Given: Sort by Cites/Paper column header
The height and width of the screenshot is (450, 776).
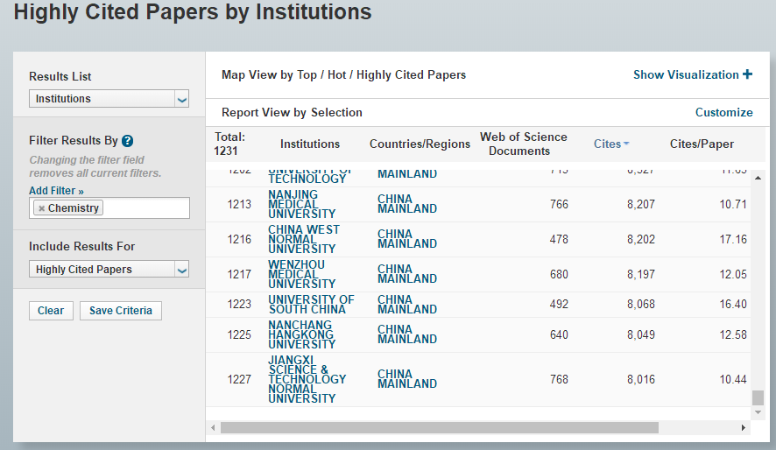Looking at the screenshot, I should [702, 144].
